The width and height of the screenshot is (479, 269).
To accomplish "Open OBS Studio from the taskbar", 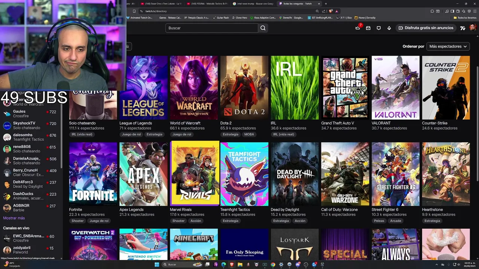I will [x=305, y=265].
